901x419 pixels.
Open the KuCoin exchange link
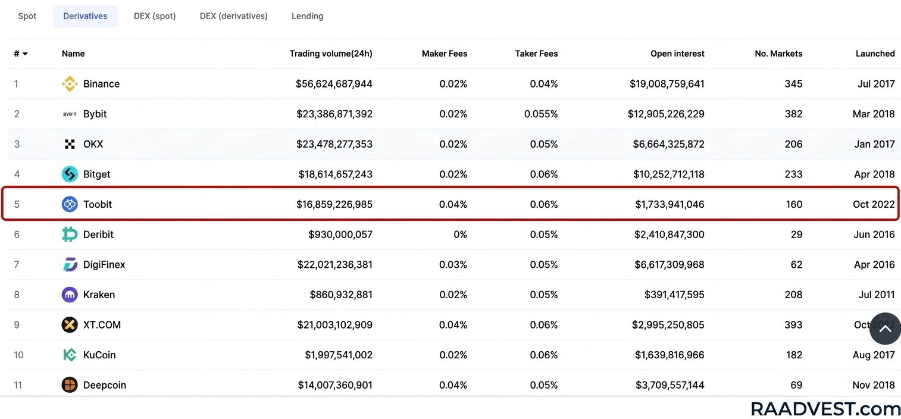[99, 355]
